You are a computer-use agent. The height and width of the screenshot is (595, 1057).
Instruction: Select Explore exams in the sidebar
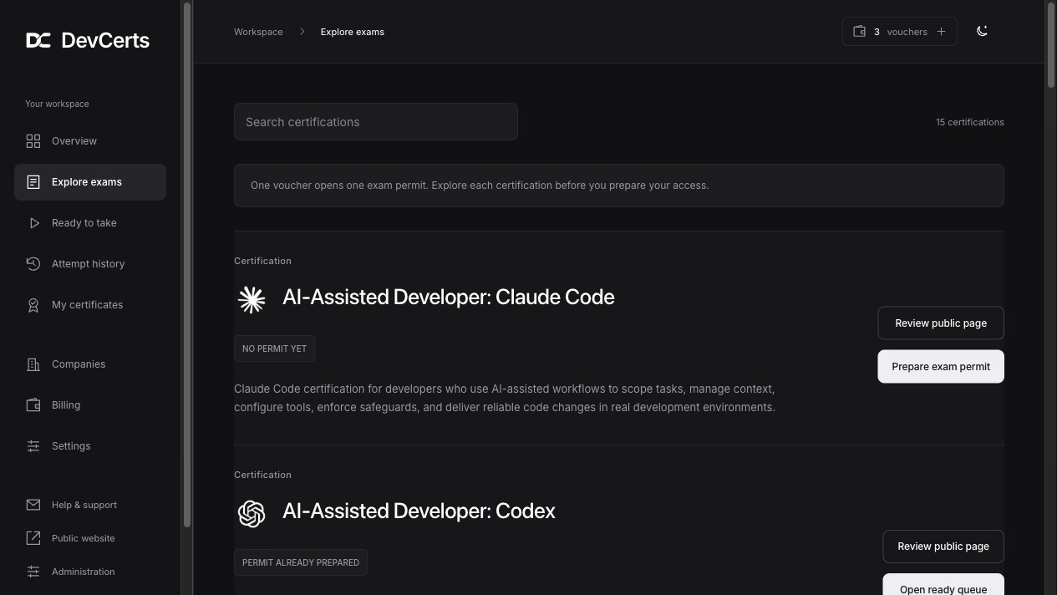point(90,182)
